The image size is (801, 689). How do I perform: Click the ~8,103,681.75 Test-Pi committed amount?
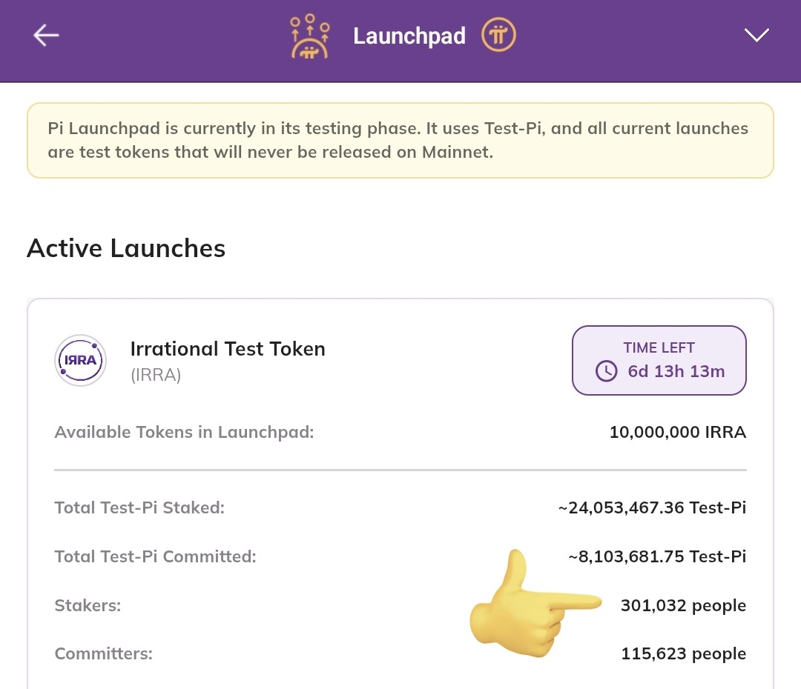tap(657, 556)
